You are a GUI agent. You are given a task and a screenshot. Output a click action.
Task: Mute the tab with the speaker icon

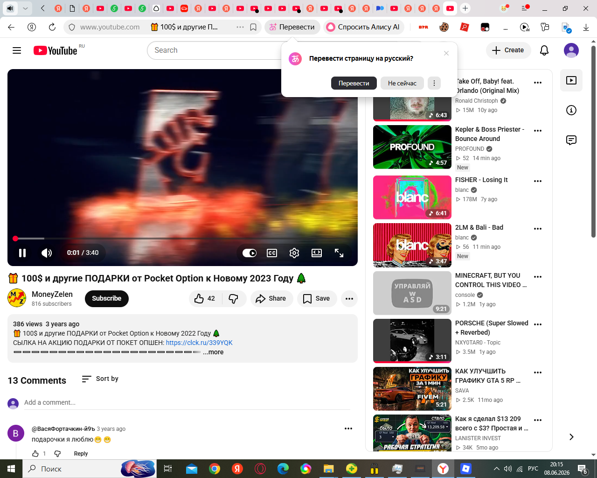pos(10,8)
